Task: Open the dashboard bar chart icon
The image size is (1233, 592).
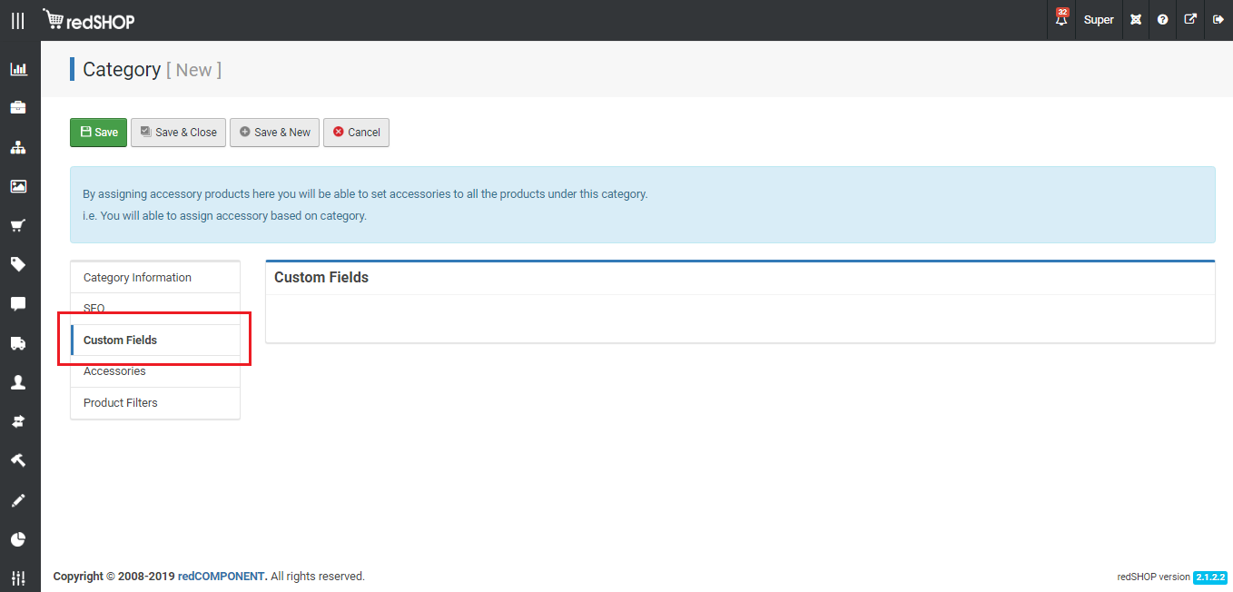Action: pyautogui.click(x=18, y=69)
